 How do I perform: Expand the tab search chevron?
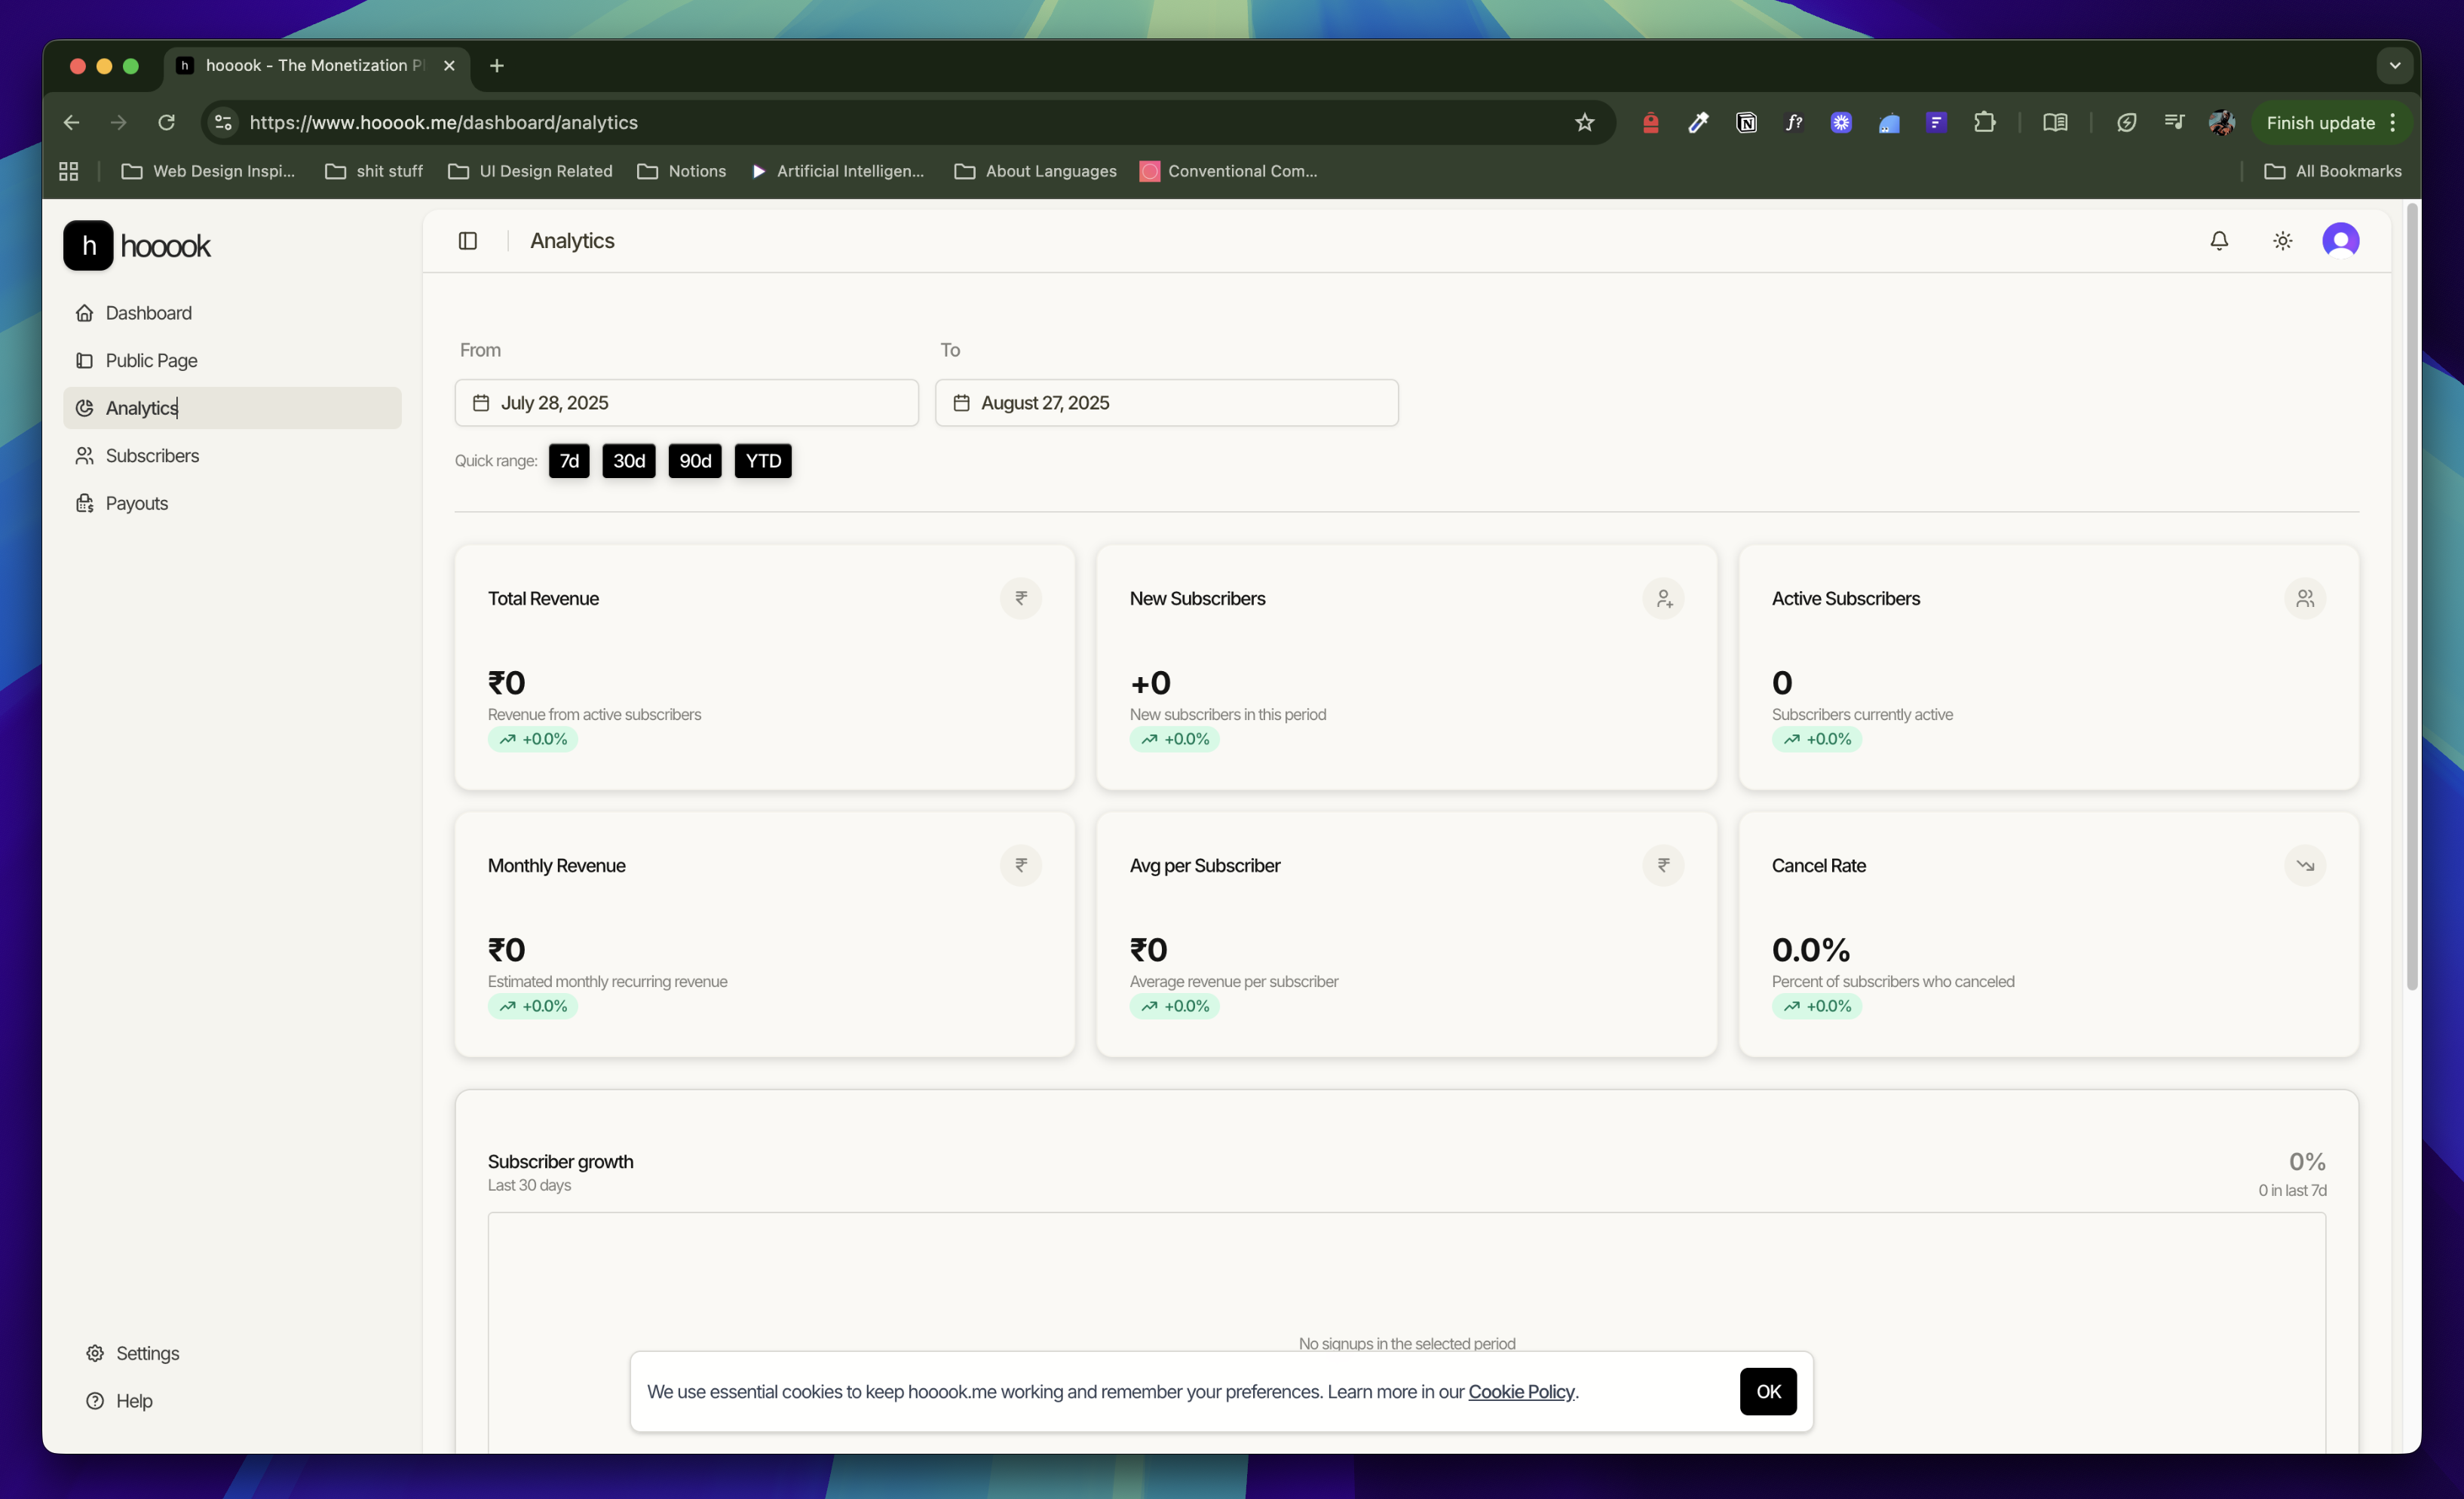click(2394, 66)
